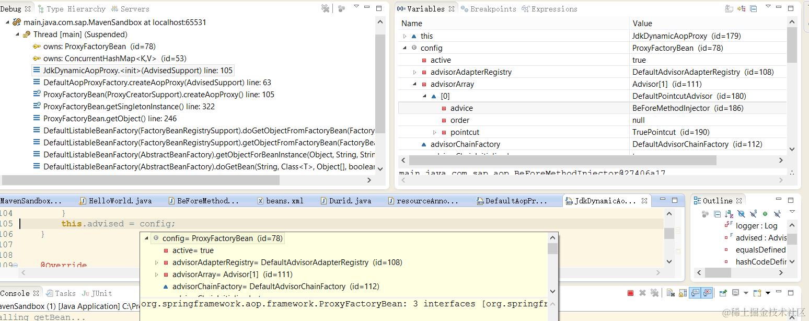809x321 pixels.
Task: Collapse config variable in Variables
Action: tap(404, 48)
